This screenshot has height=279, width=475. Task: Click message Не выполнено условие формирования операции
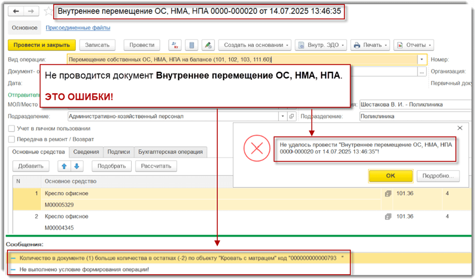point(84,269)
